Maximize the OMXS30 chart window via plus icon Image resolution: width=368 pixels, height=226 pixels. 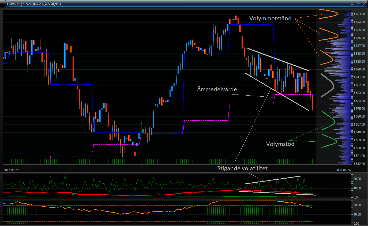pos(358,3)
